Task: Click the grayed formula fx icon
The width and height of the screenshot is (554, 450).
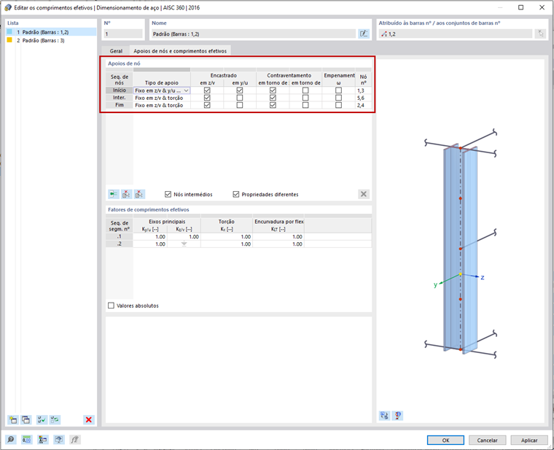Action: click(x=74, y=439)
